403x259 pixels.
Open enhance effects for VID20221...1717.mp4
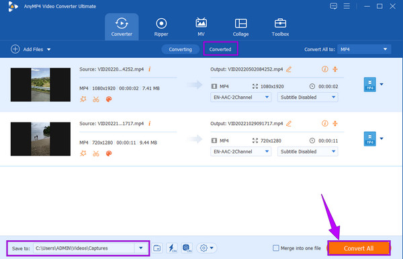coord(83,153)
